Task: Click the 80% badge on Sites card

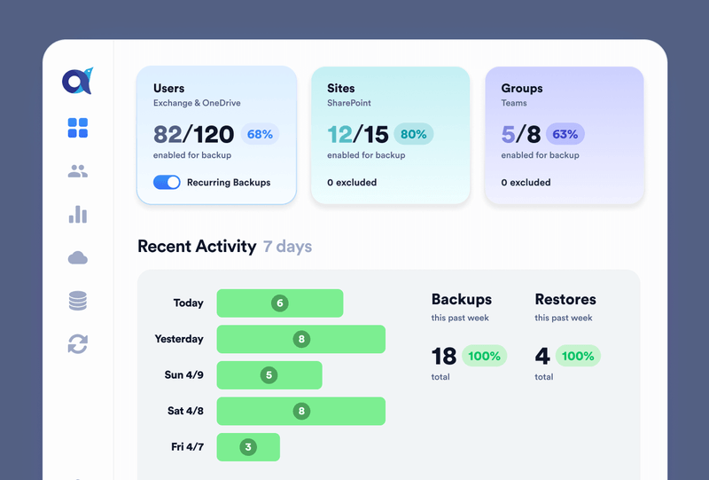Action: (x=414, y=134)
